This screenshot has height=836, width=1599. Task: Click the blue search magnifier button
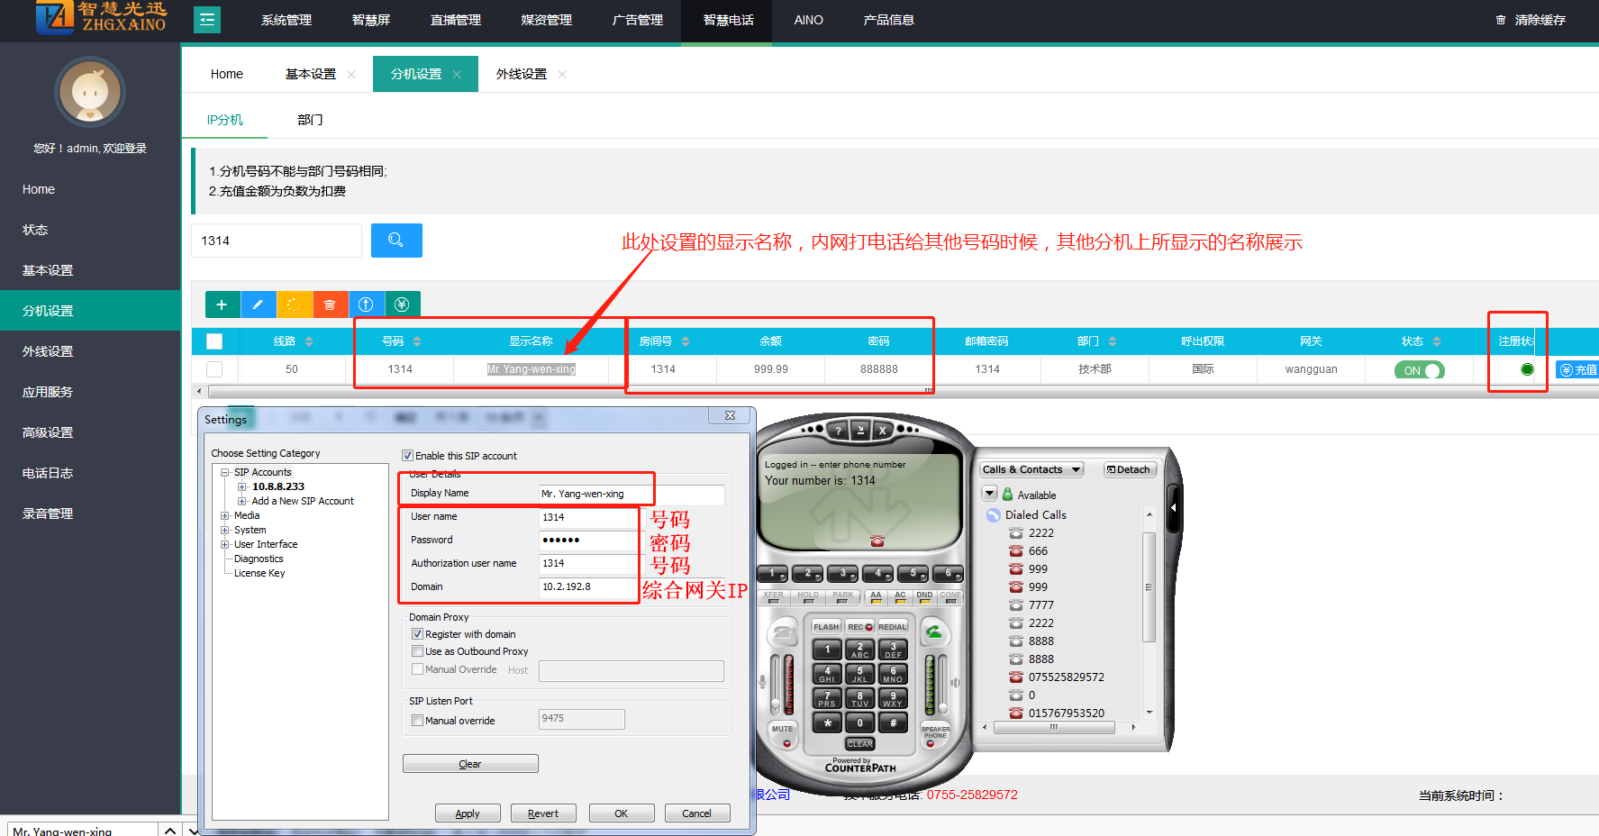[395, 241]
